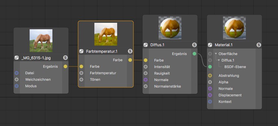Click the Weichzeichnen input port on image node
Viewport: 278px width, 126px height.
click(x=17, y=79)
